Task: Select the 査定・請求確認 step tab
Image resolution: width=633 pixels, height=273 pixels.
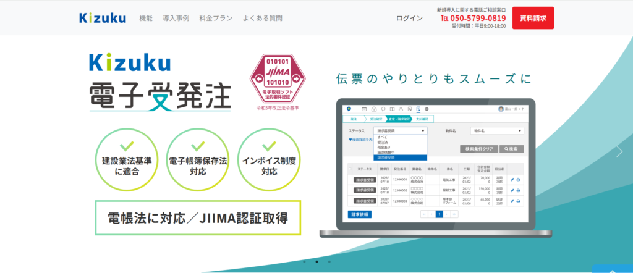Action: [399, 119]
